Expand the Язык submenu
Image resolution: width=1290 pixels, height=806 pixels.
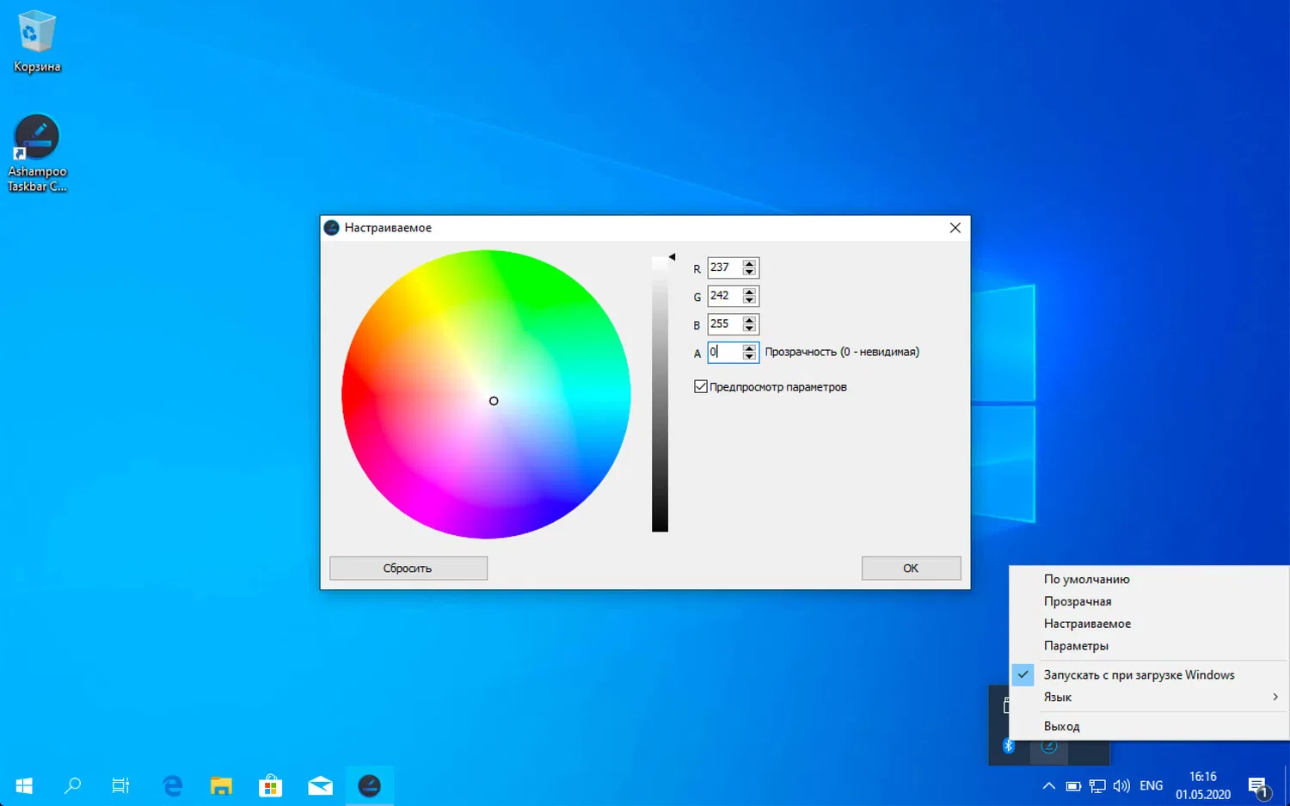pos(1057,697)
